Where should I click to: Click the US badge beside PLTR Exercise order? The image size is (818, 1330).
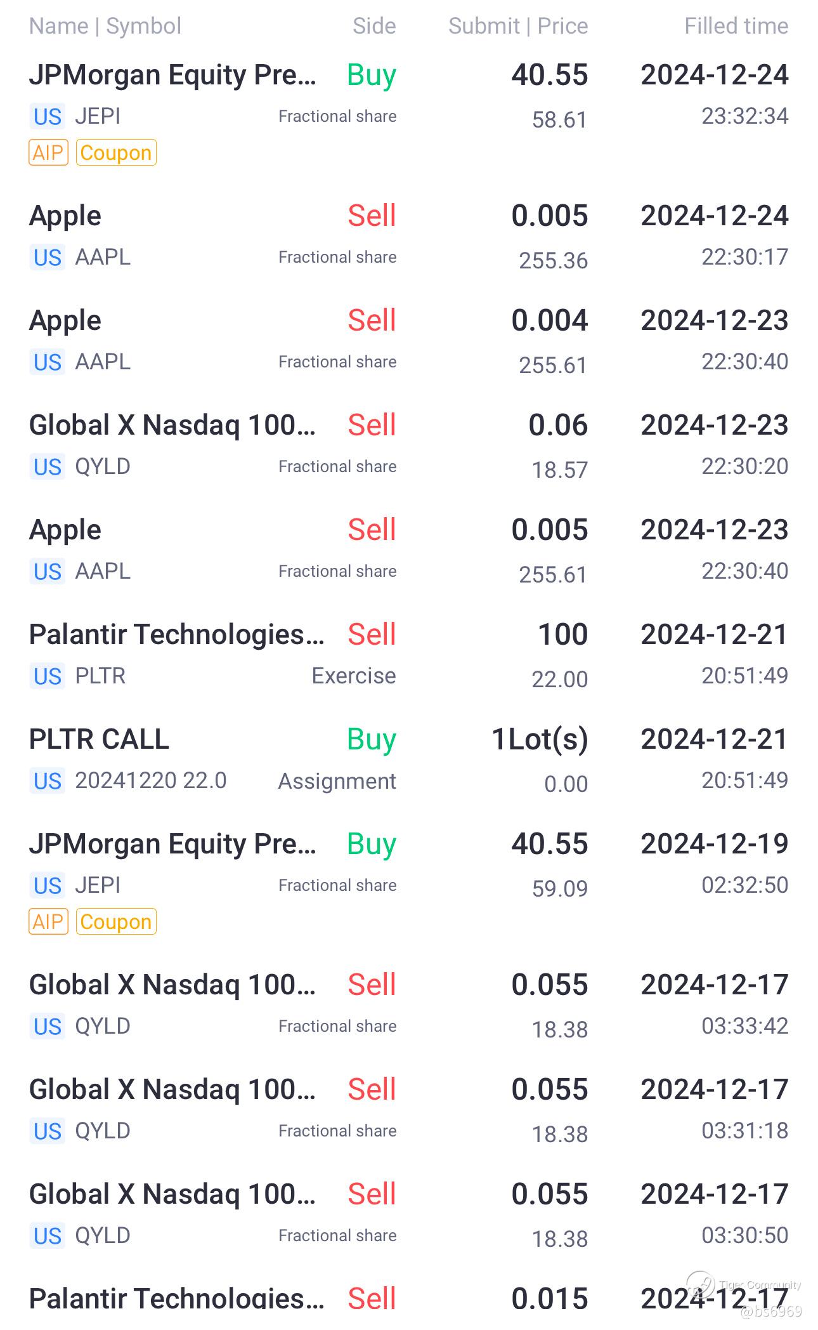click(x=47, y=676)
